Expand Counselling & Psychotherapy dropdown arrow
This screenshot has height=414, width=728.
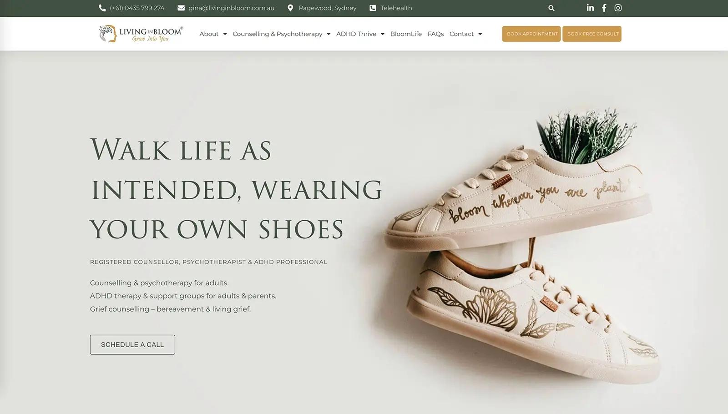pos(329,34)
